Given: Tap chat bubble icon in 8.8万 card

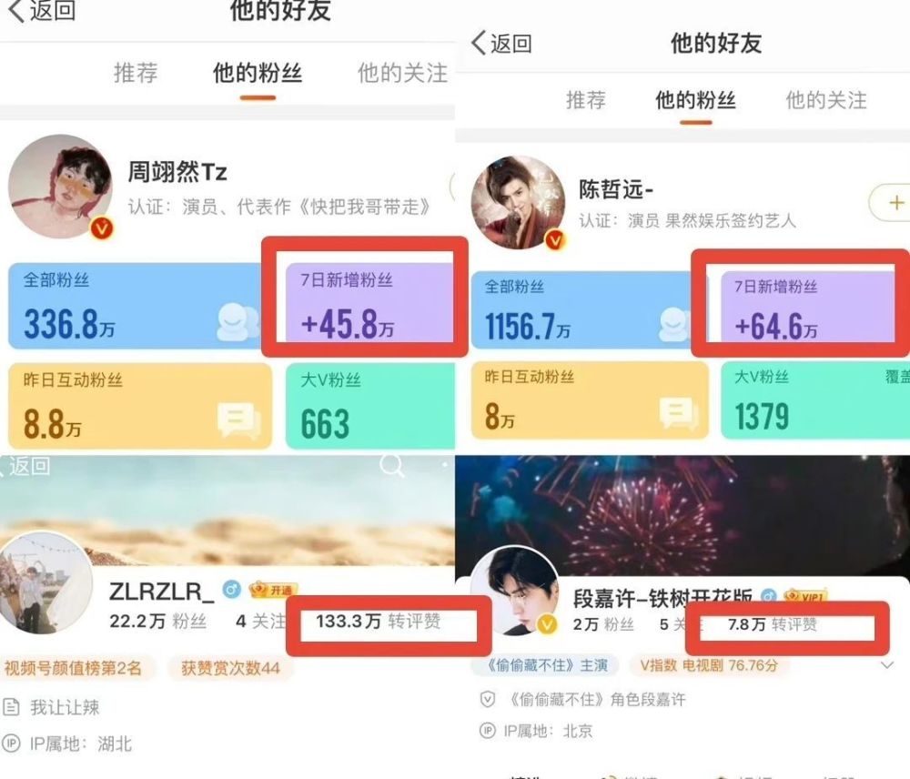Looking at the screenshot, I should coord(238,420).
